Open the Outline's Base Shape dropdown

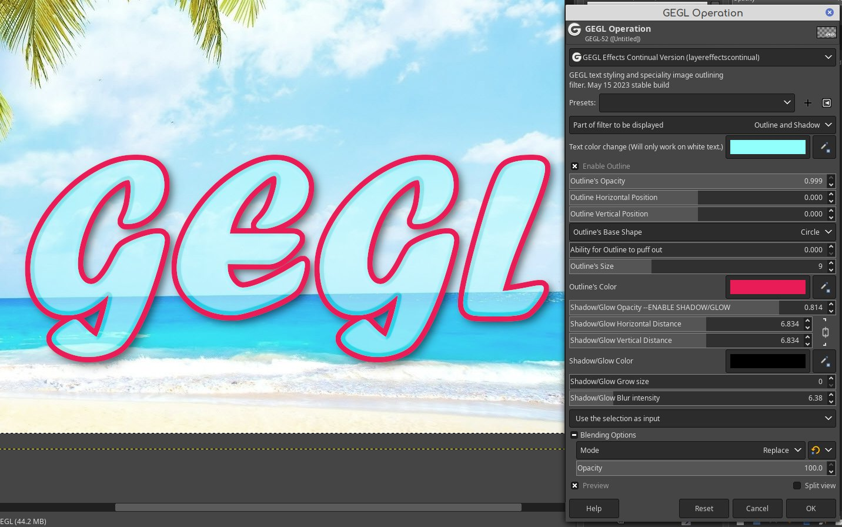pos(702,232)
